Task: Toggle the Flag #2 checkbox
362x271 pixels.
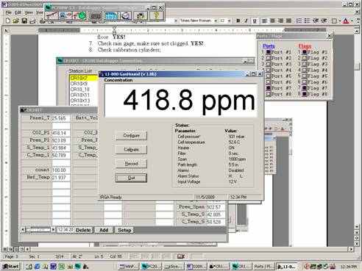Action: point(305,58)
